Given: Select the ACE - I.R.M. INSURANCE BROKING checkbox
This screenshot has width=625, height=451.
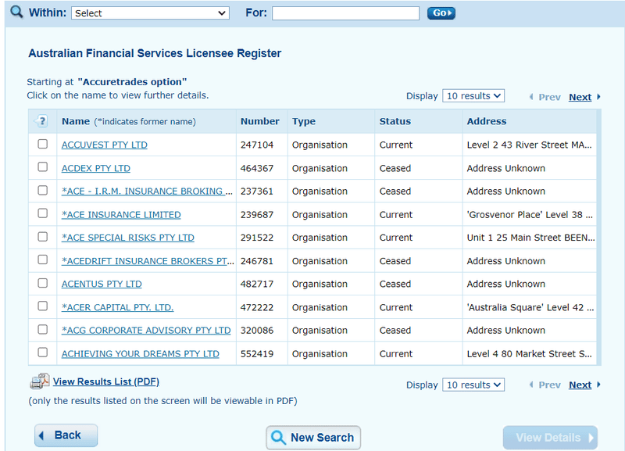Looking at the screenshot, I should [43, 190].
